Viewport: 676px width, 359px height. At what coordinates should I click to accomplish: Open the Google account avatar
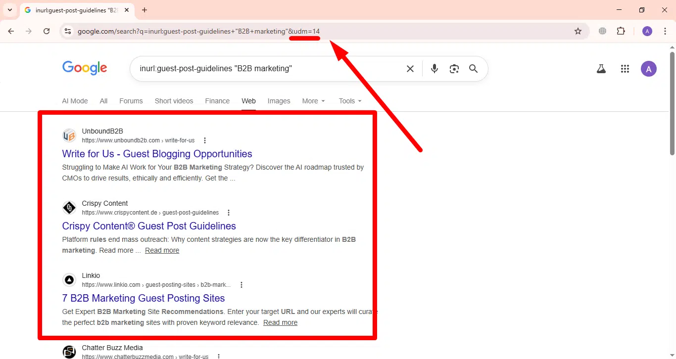pos(649,69)
